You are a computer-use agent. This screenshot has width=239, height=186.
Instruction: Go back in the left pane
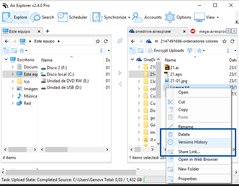[x=7, y=41]
